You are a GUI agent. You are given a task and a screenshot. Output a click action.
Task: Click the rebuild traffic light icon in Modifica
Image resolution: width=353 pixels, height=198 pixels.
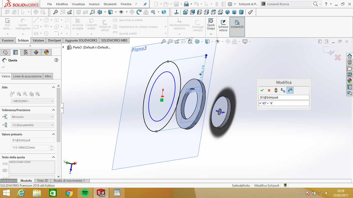point(276,90)
